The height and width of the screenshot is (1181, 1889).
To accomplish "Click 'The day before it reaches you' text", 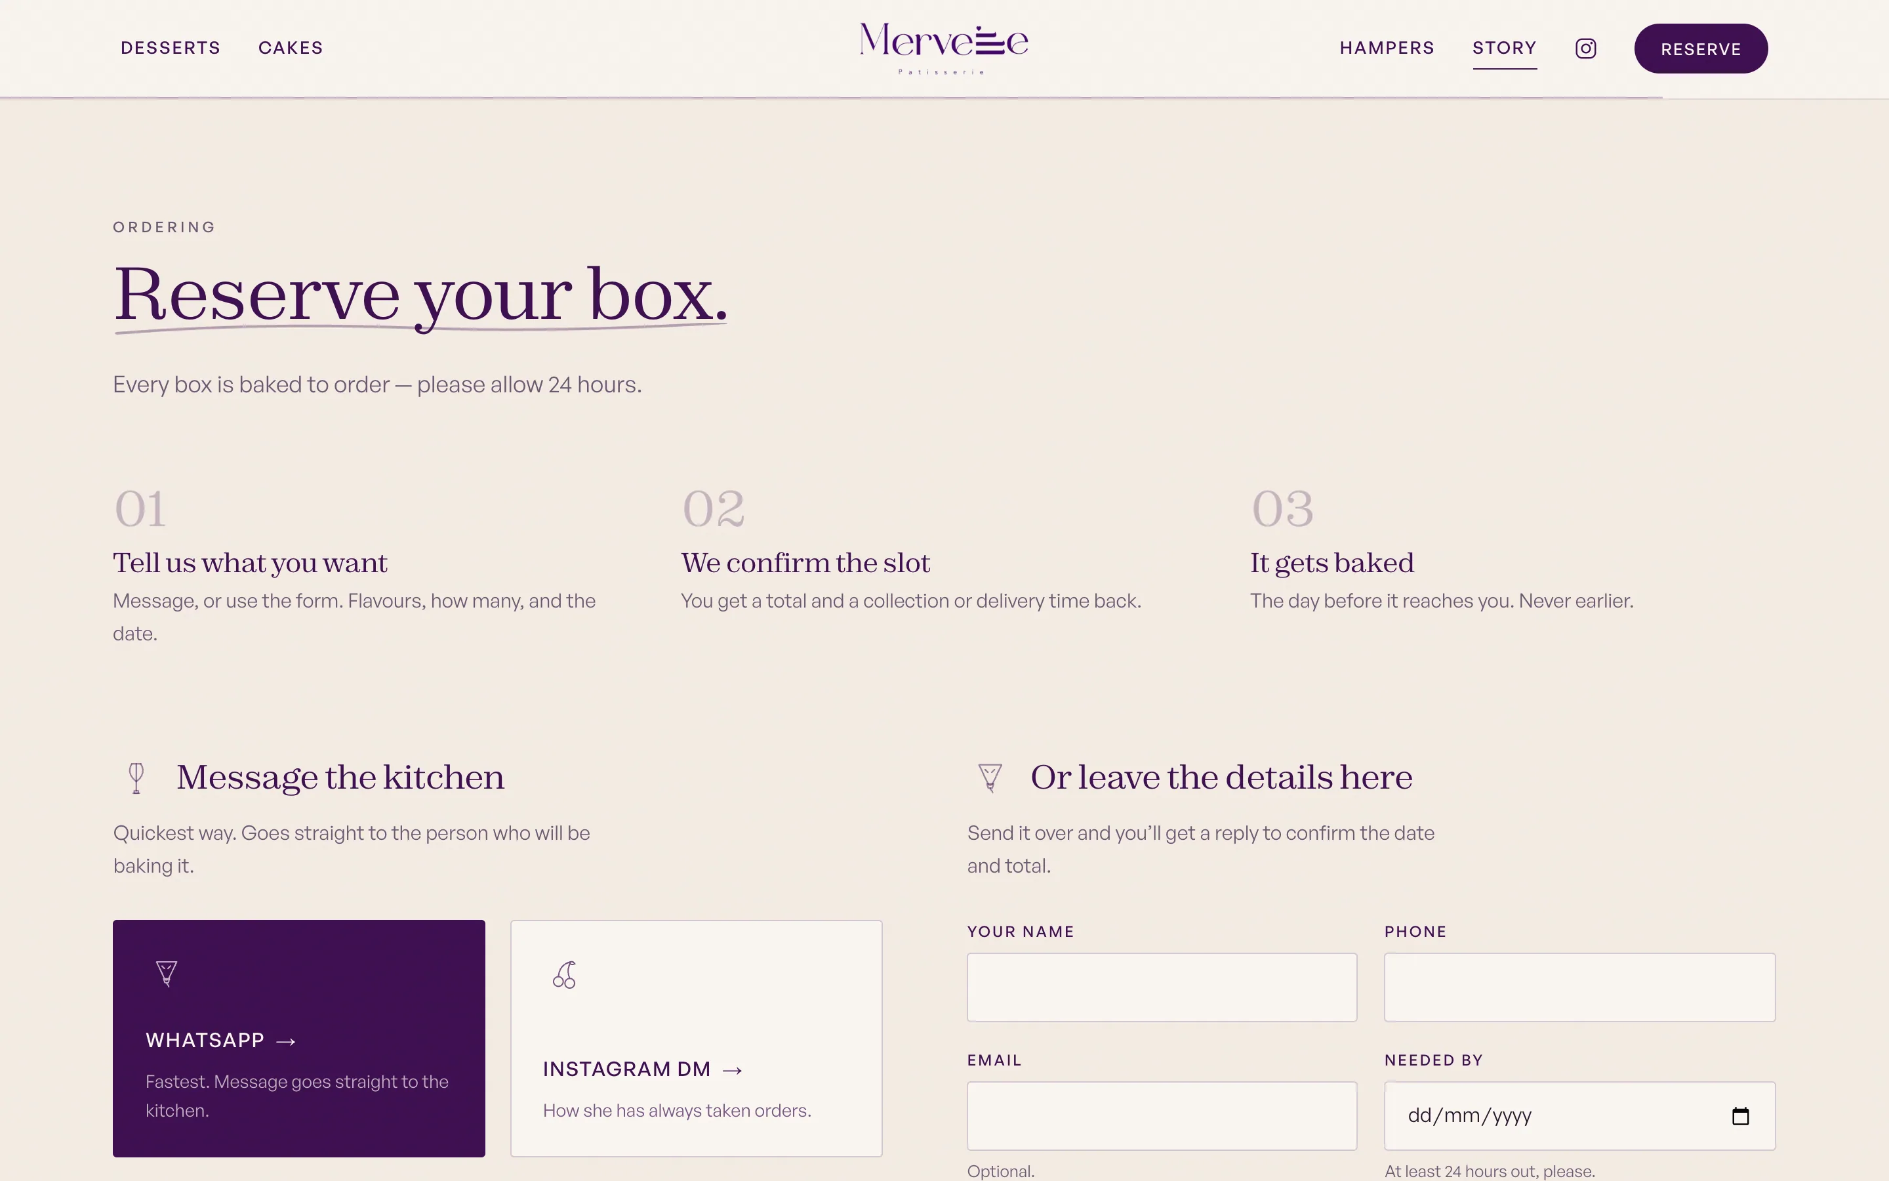I will point(1442,600).
